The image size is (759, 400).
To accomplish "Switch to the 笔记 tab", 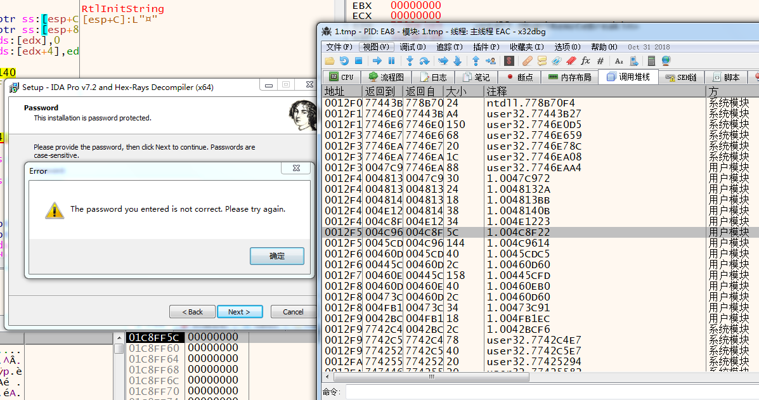I will (x=476, y=77).
